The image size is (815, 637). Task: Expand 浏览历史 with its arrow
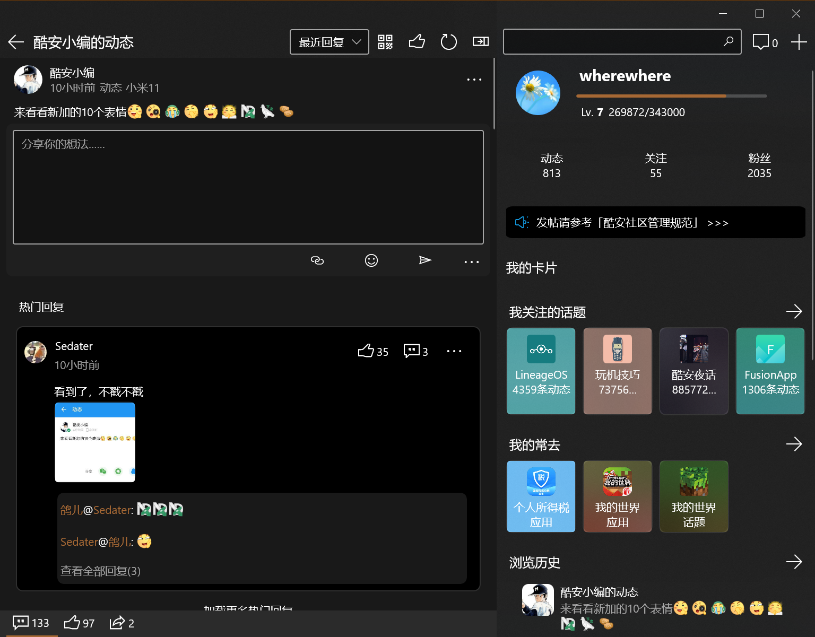pyautogui.click(x=794, y=562)
